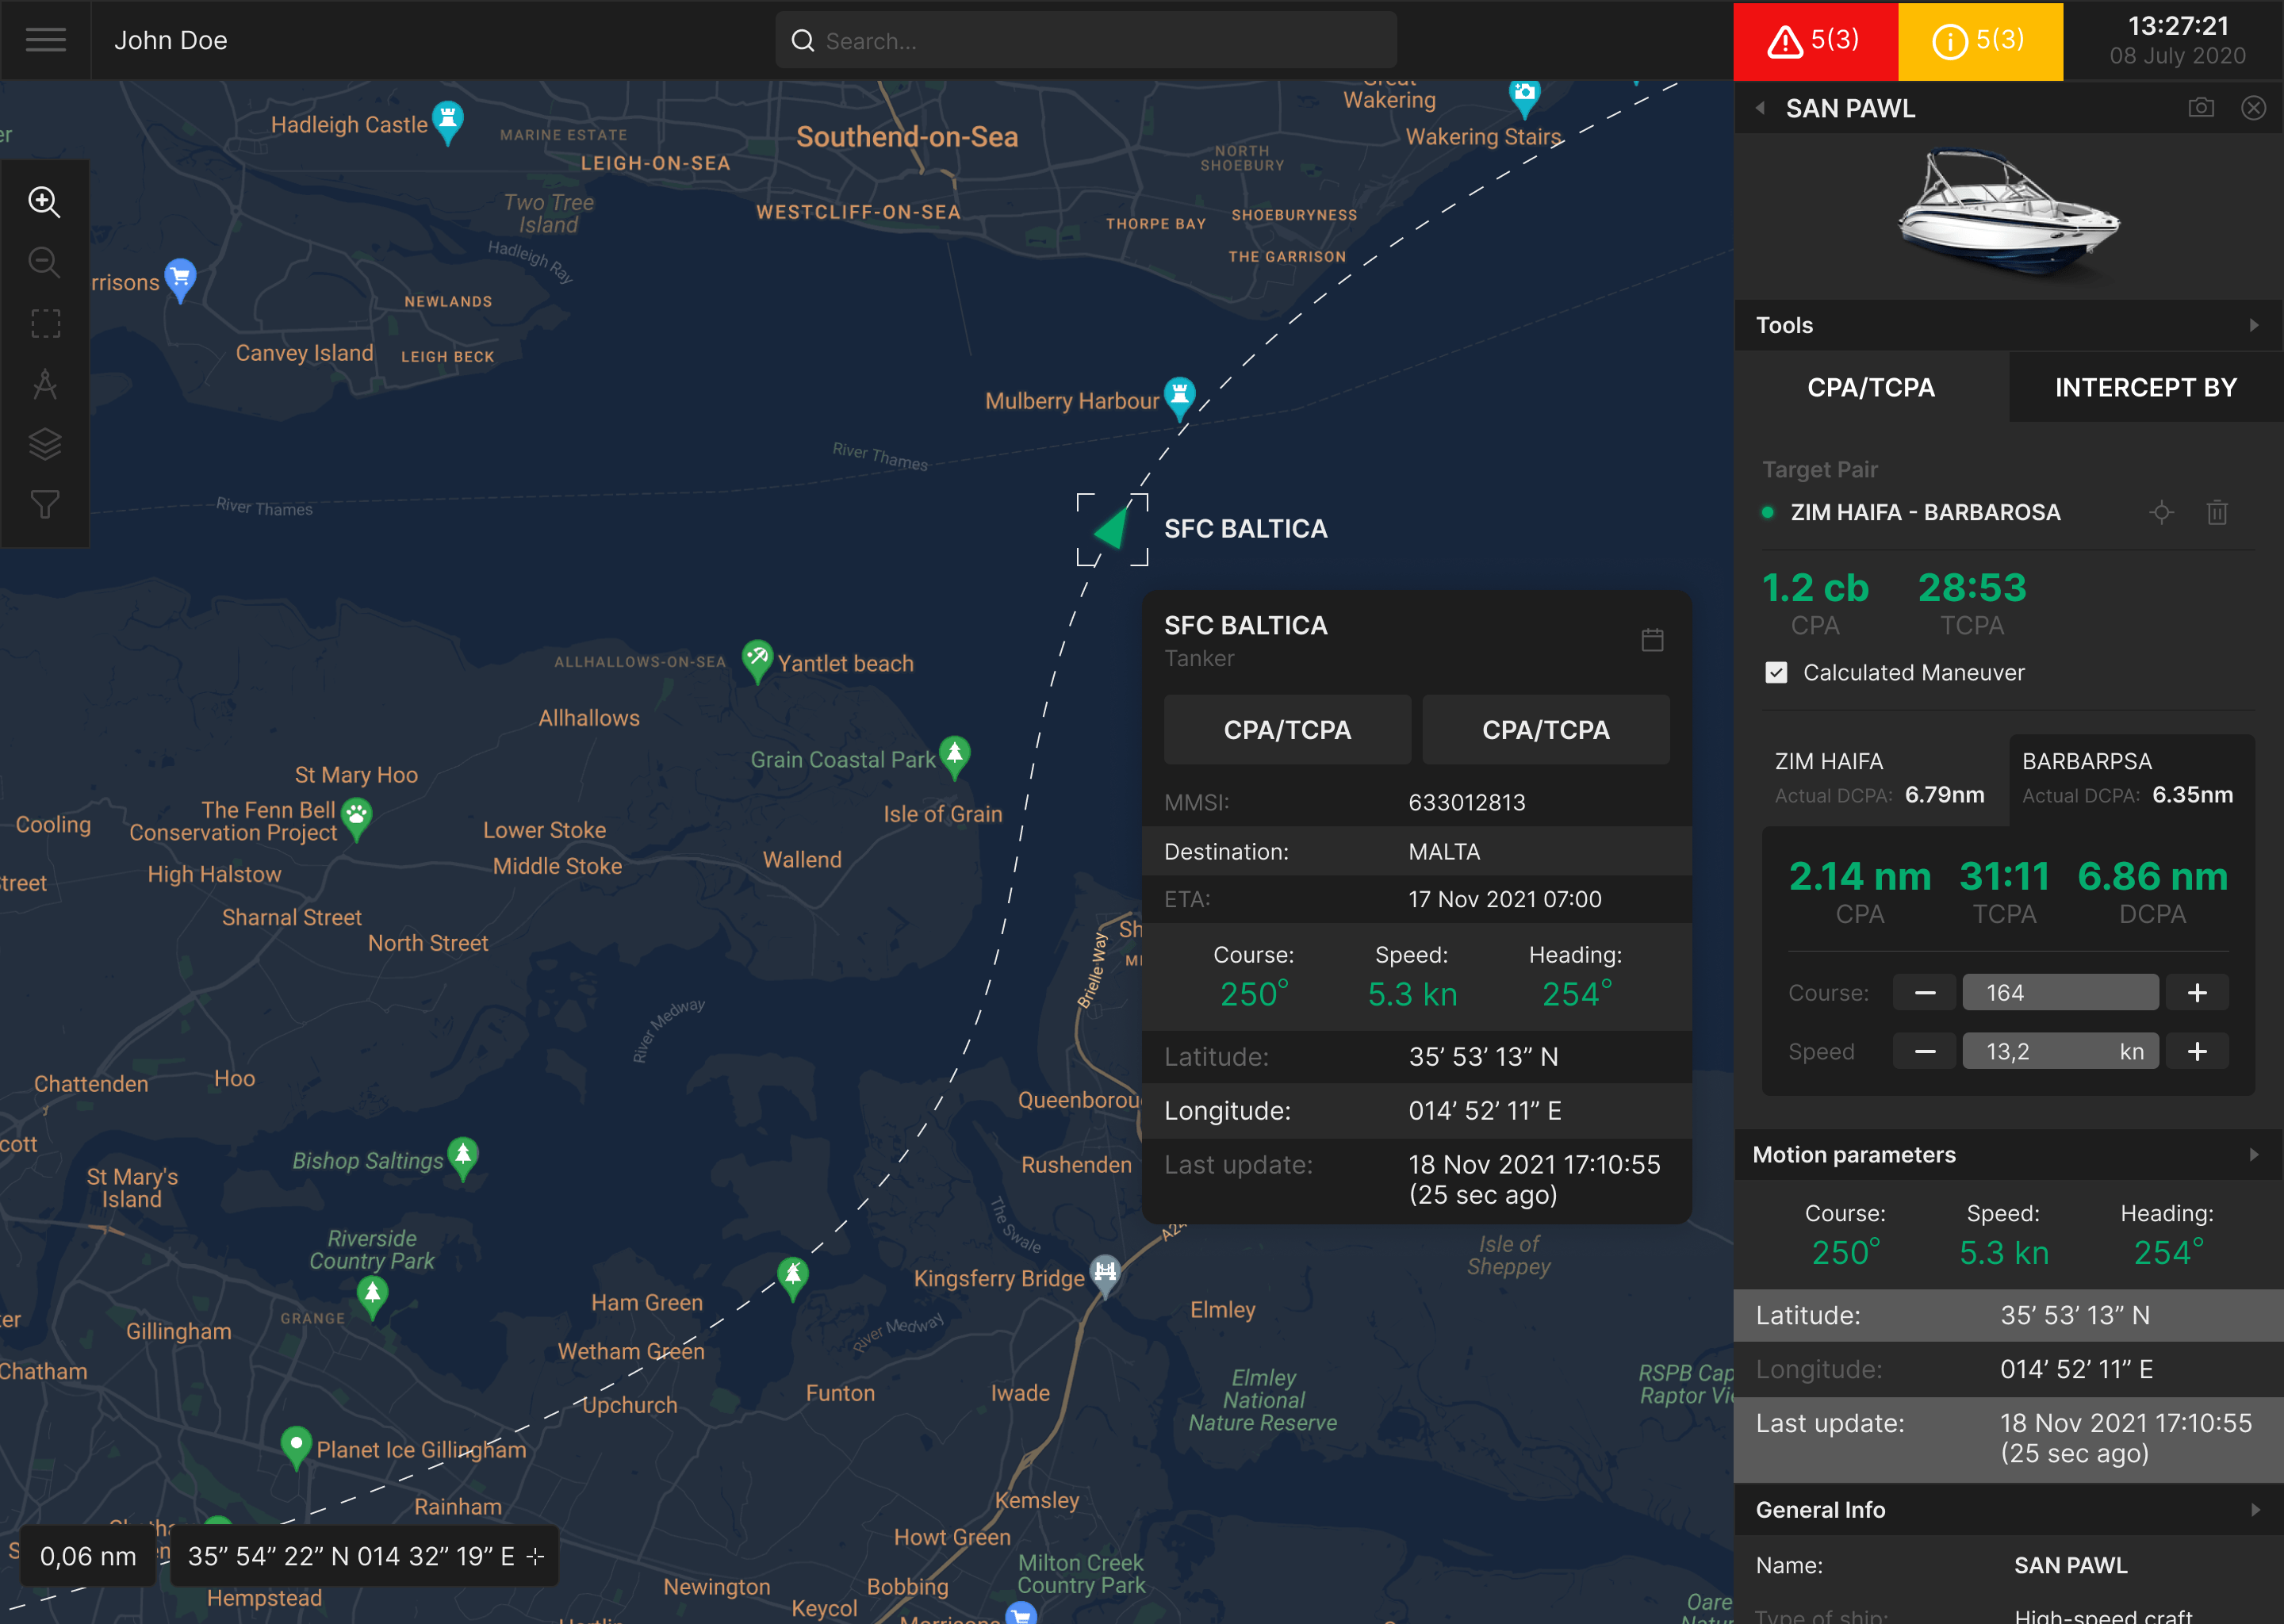2284x1624 pixels.
Task: Increase the Course value with plus
Action: point(2196,993)
